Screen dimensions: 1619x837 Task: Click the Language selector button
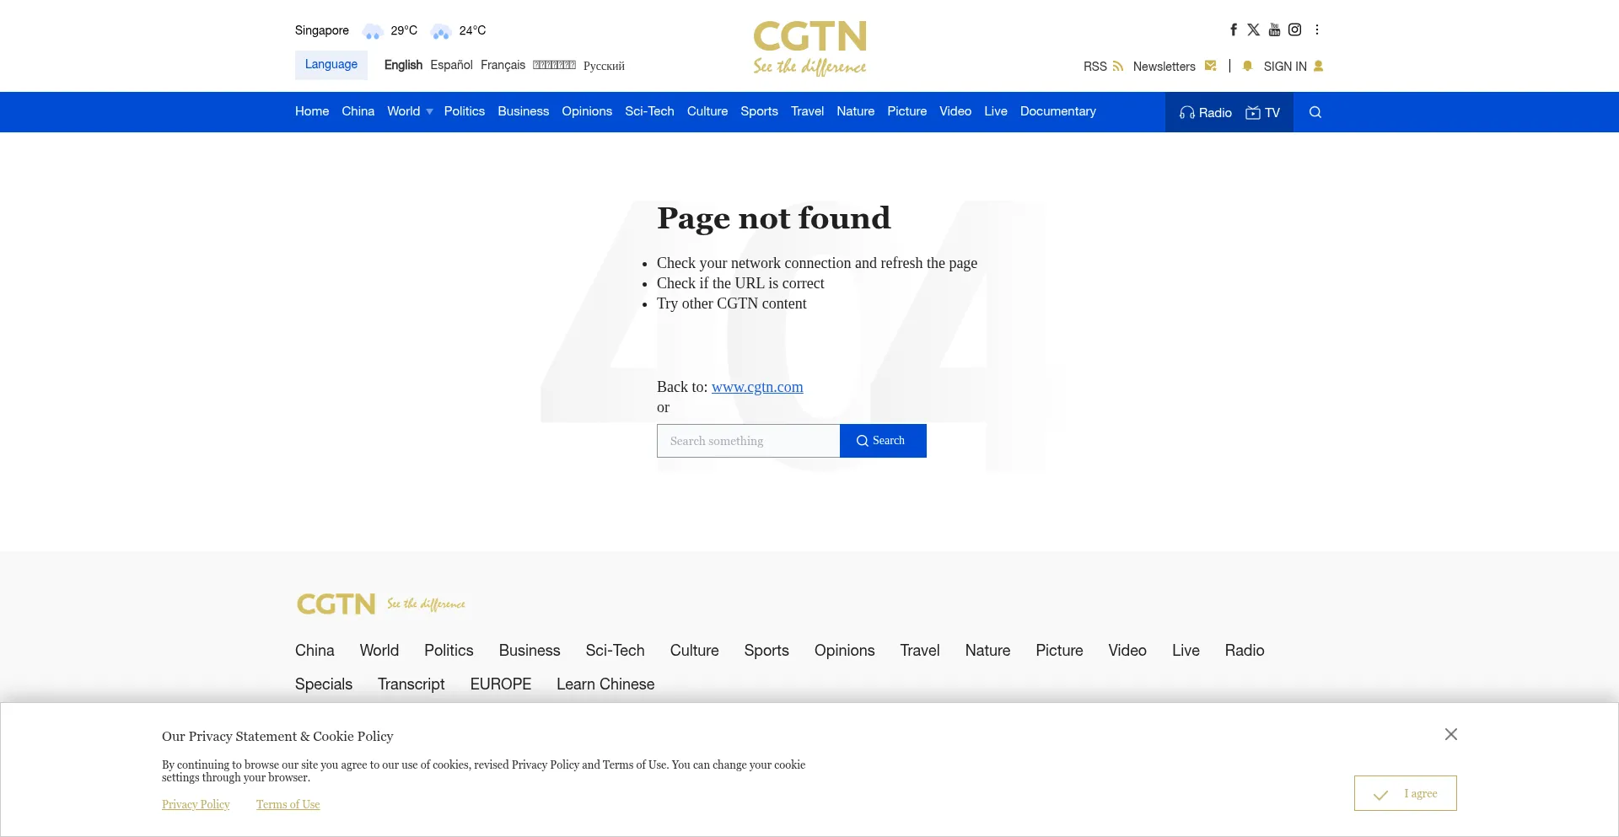(x=331, y=65)
